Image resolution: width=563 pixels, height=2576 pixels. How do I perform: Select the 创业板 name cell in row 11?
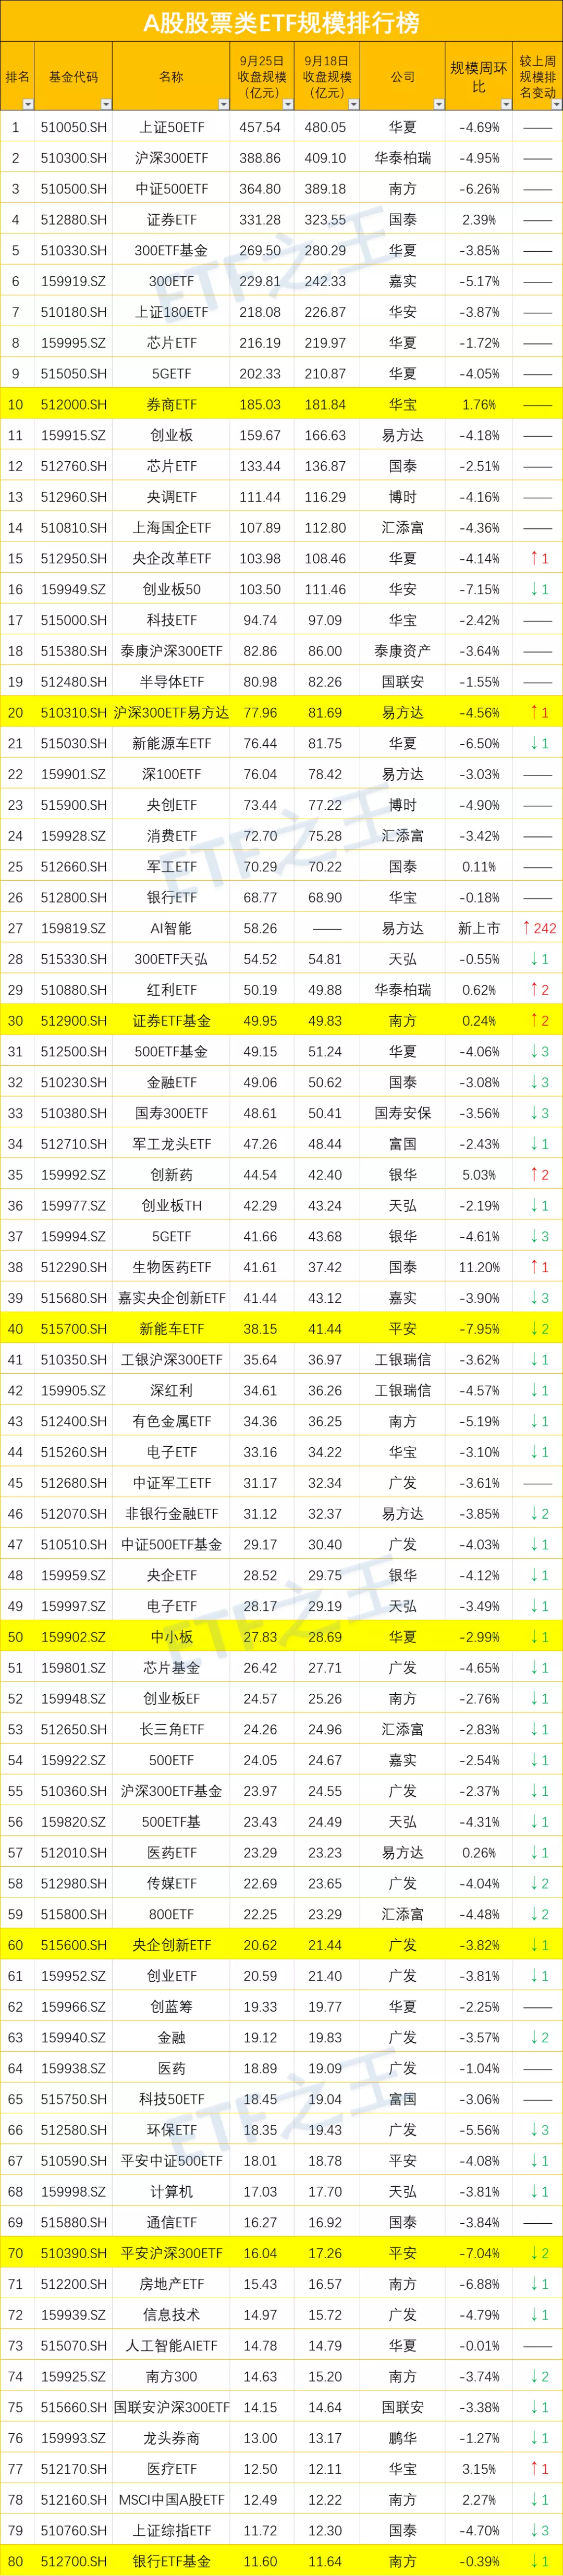[171, 435]
